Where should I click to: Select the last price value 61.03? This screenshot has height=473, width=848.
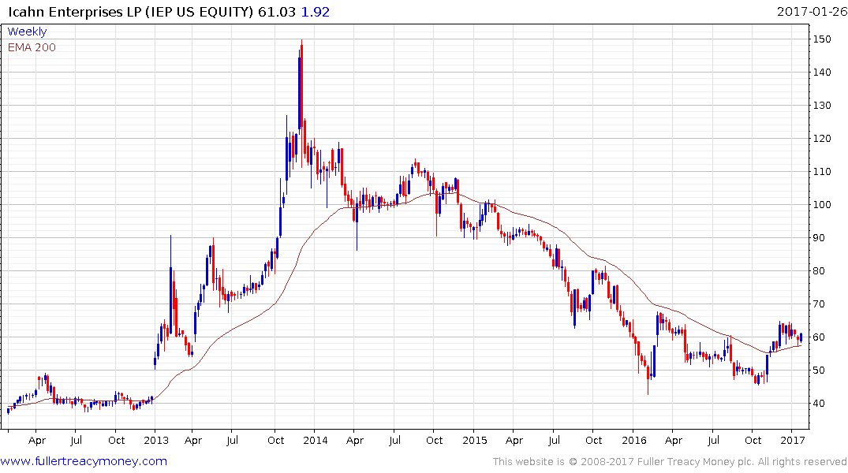coord(276,11)
